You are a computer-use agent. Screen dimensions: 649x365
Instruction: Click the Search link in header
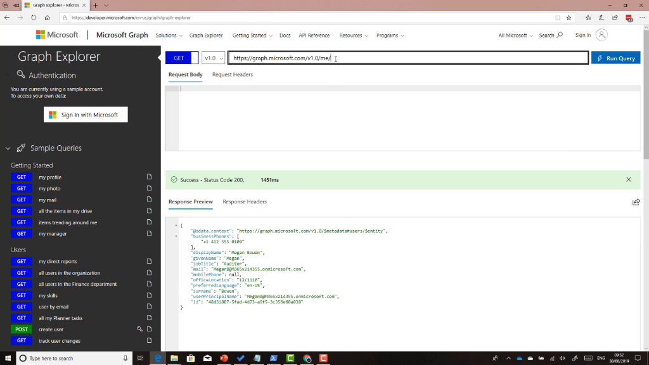551,35
